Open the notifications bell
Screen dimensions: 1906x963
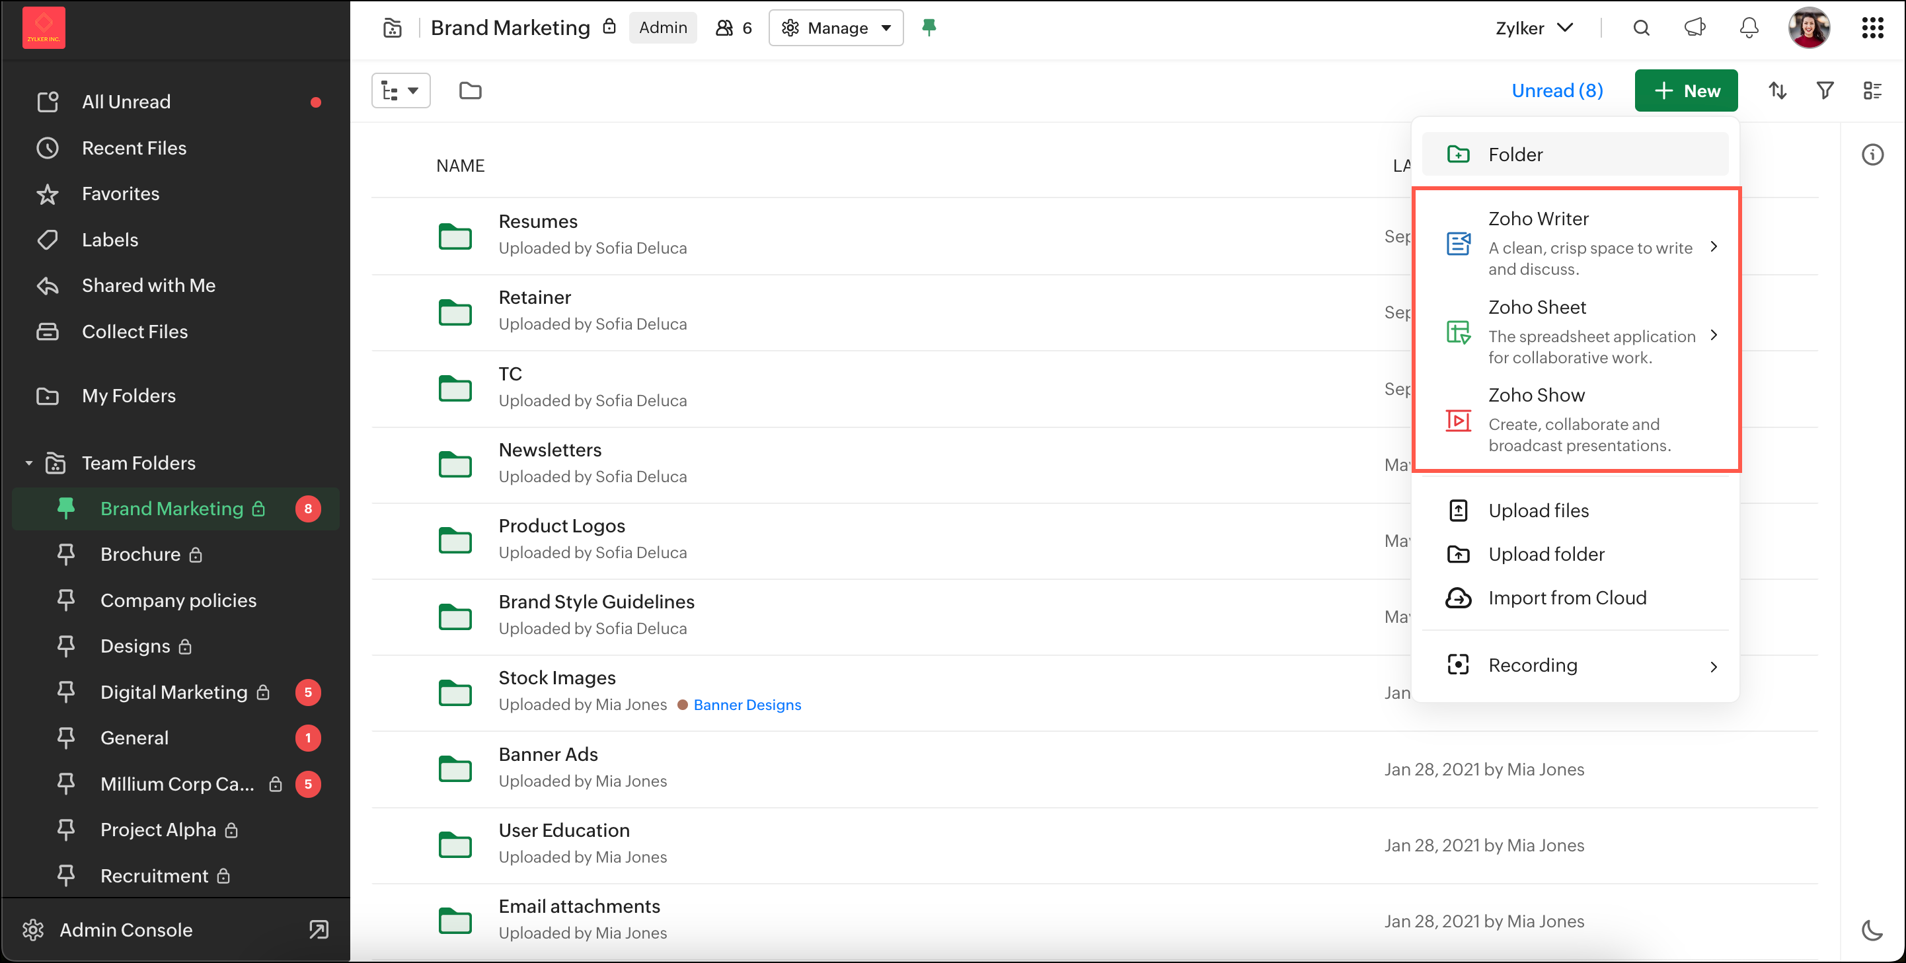pos(1749,28)
